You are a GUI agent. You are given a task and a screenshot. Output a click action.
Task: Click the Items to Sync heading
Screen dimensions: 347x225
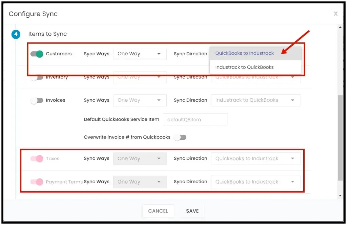[47, 34]
